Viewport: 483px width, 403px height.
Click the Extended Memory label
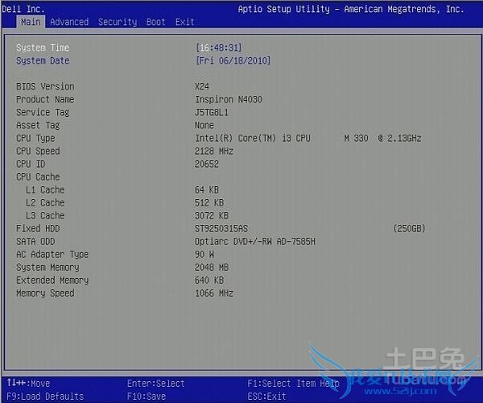[52, 280]
